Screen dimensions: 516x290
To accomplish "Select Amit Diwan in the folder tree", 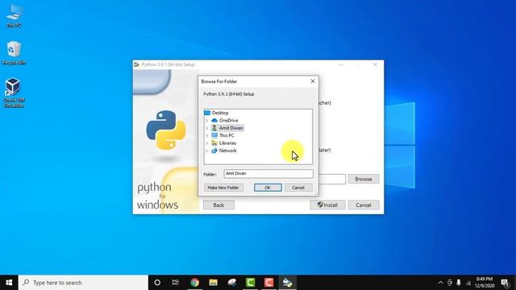I will tap(231, 128).
